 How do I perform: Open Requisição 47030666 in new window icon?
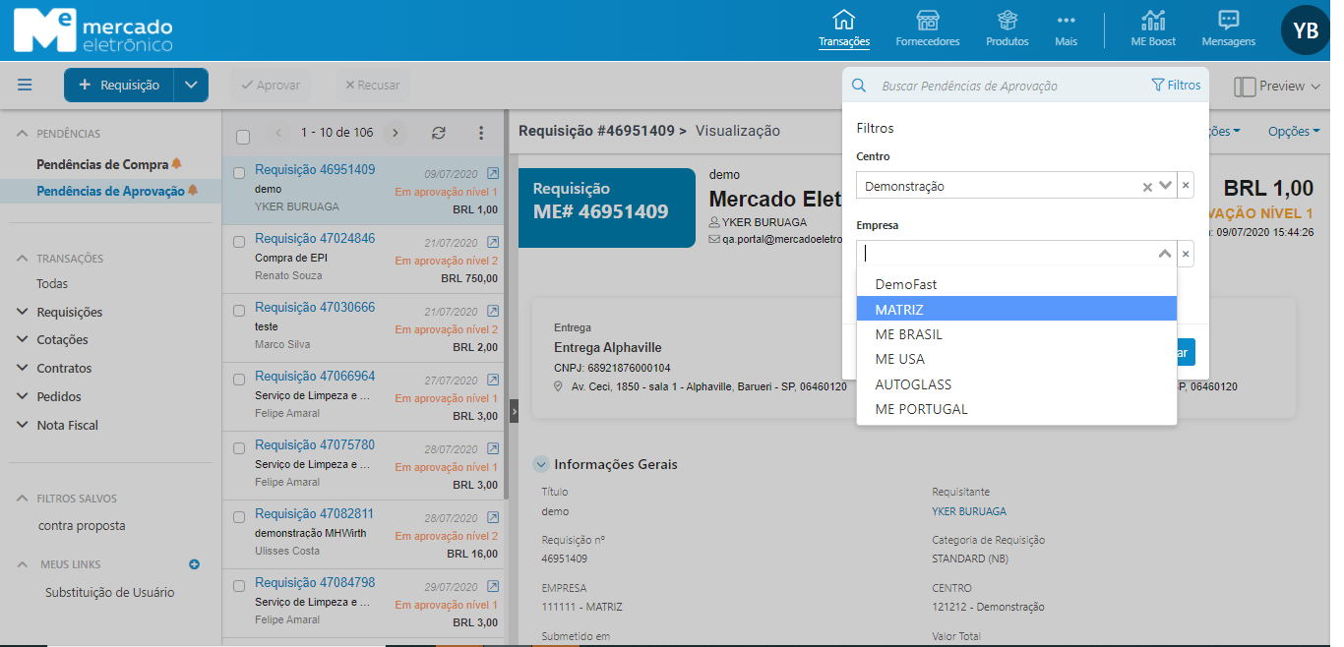[493, 310]
